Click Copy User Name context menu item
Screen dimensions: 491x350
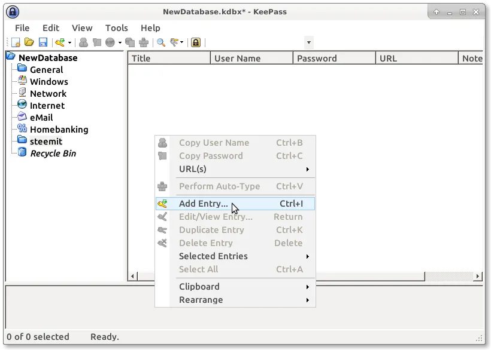235,143
